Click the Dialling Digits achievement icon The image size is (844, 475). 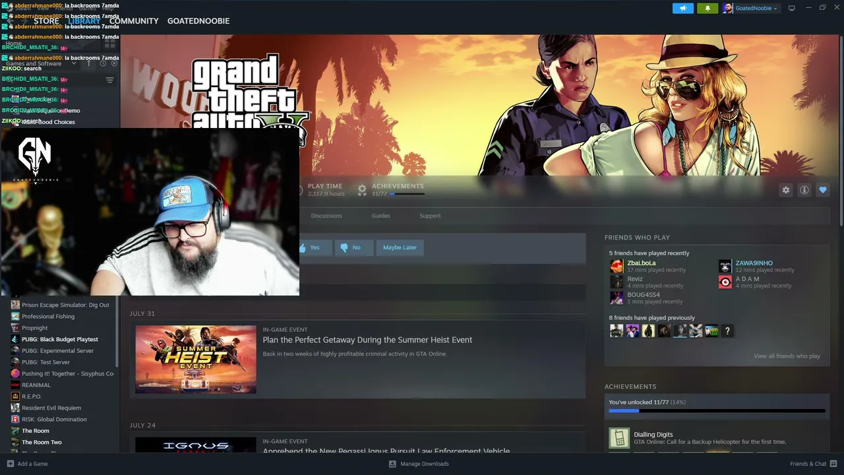click(618, 438)
